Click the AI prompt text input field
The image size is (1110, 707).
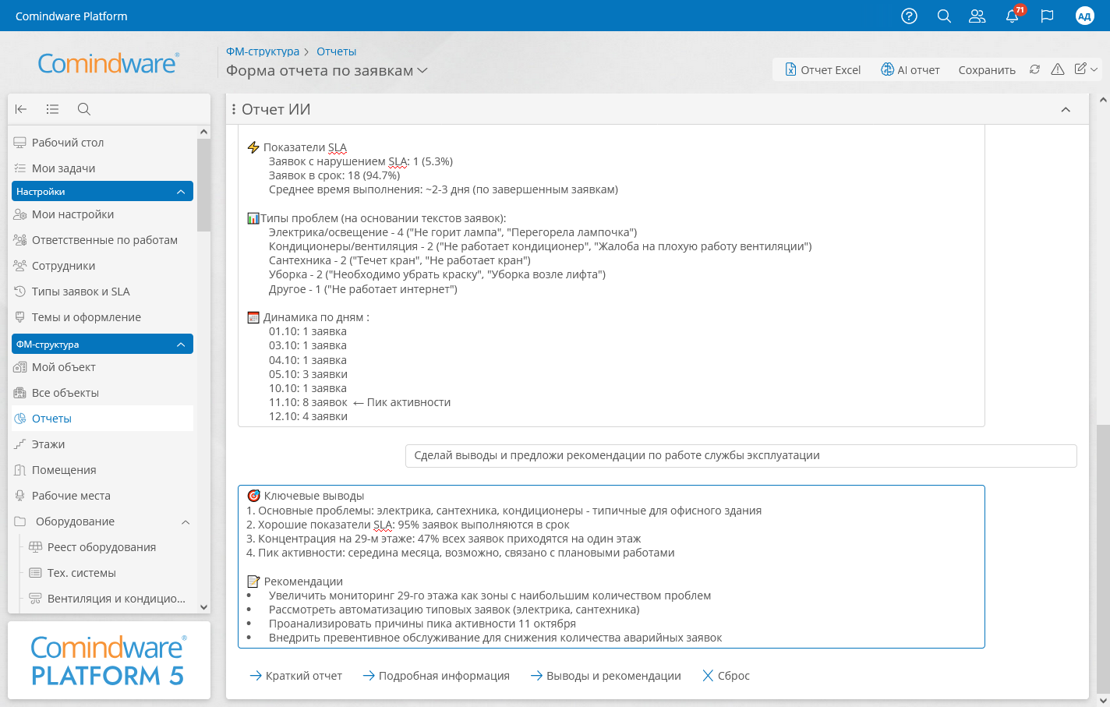click(741, 456)
